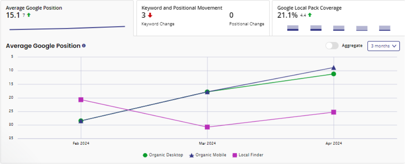Click red down arrow beside Keyword Change value
Image resolution: width=405 pixels, height=164 pixels.
pyautogui.click(x=150, y=15)
